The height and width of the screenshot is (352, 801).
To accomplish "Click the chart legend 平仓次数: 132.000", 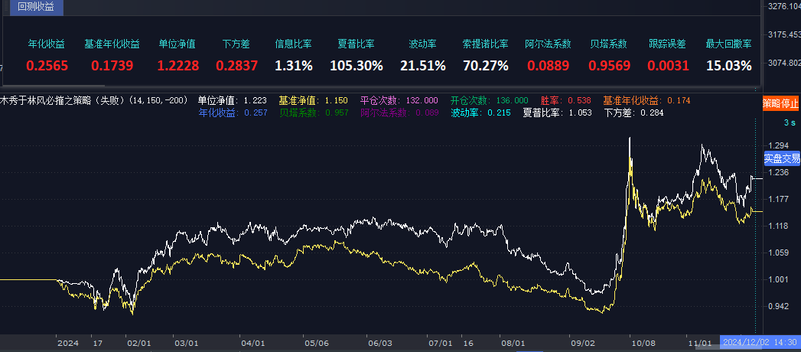I will [399, 101].
